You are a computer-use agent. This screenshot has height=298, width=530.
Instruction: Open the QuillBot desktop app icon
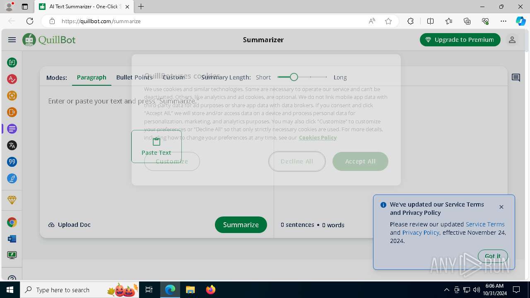click(x=12, y=255)
